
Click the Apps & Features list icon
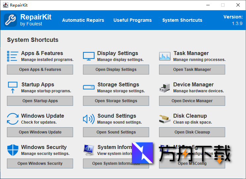[13, 56]
